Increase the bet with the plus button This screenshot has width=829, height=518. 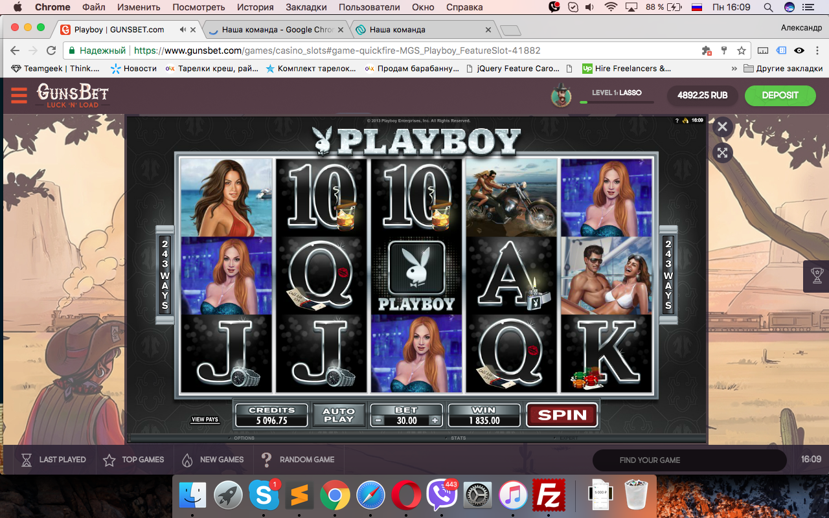point(435,420)
